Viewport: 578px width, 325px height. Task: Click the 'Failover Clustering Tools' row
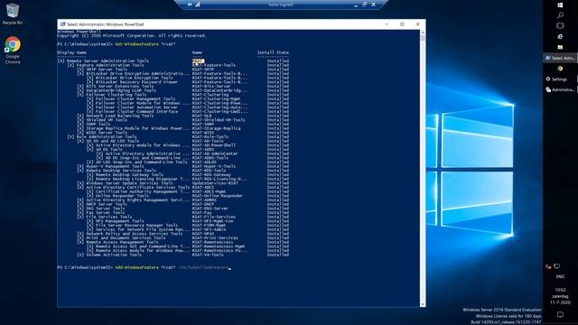coord(182,95)
